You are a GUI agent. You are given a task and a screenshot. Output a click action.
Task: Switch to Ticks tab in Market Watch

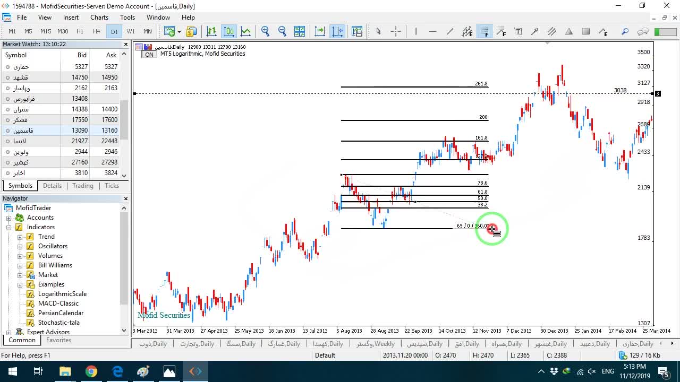112,186
